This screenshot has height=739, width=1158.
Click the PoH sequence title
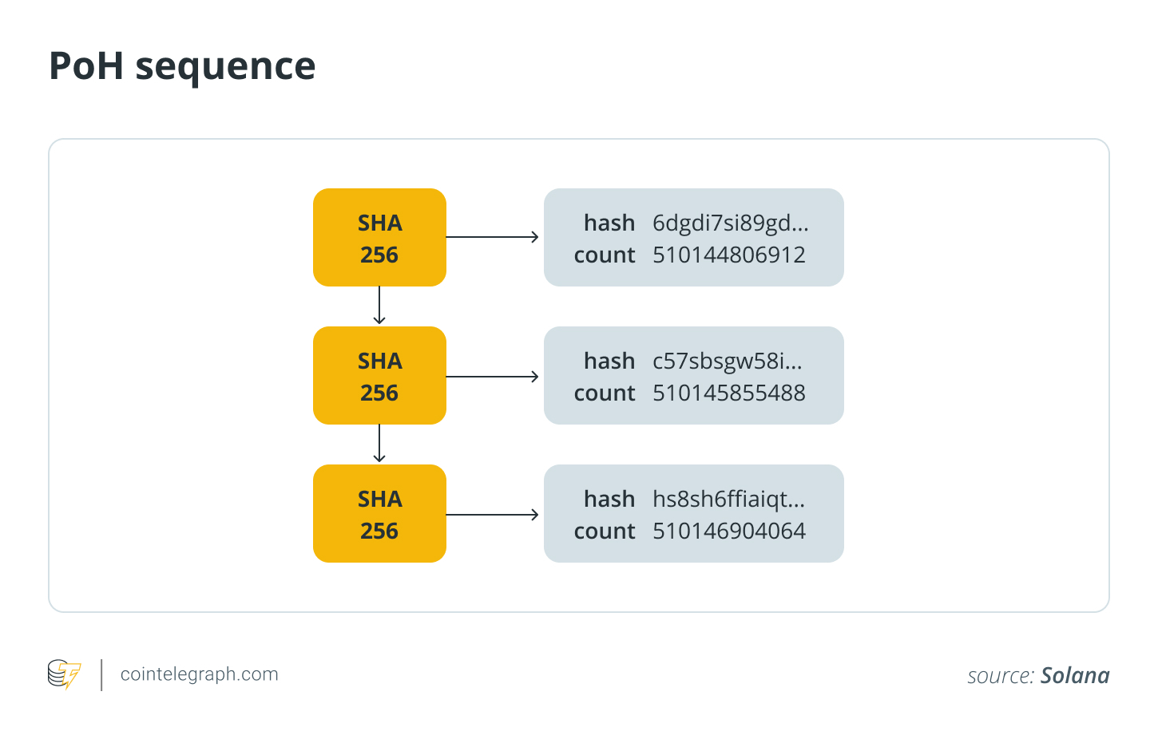tap(182, 65)
